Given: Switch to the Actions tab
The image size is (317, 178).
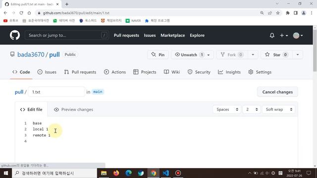Looking at the screenshot, I should coord(115,72).
